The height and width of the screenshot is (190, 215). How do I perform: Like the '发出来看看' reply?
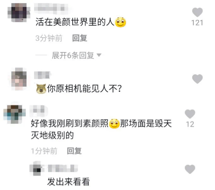pos(190,169)
